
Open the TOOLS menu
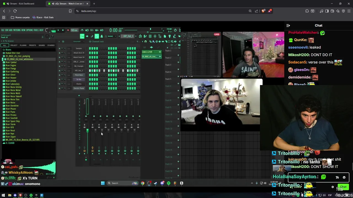(x=36, y=30)
